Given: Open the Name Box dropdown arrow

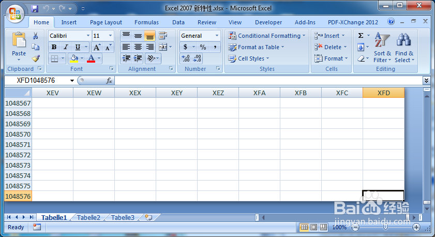Looking at the screenshot, I should (72, 81).
